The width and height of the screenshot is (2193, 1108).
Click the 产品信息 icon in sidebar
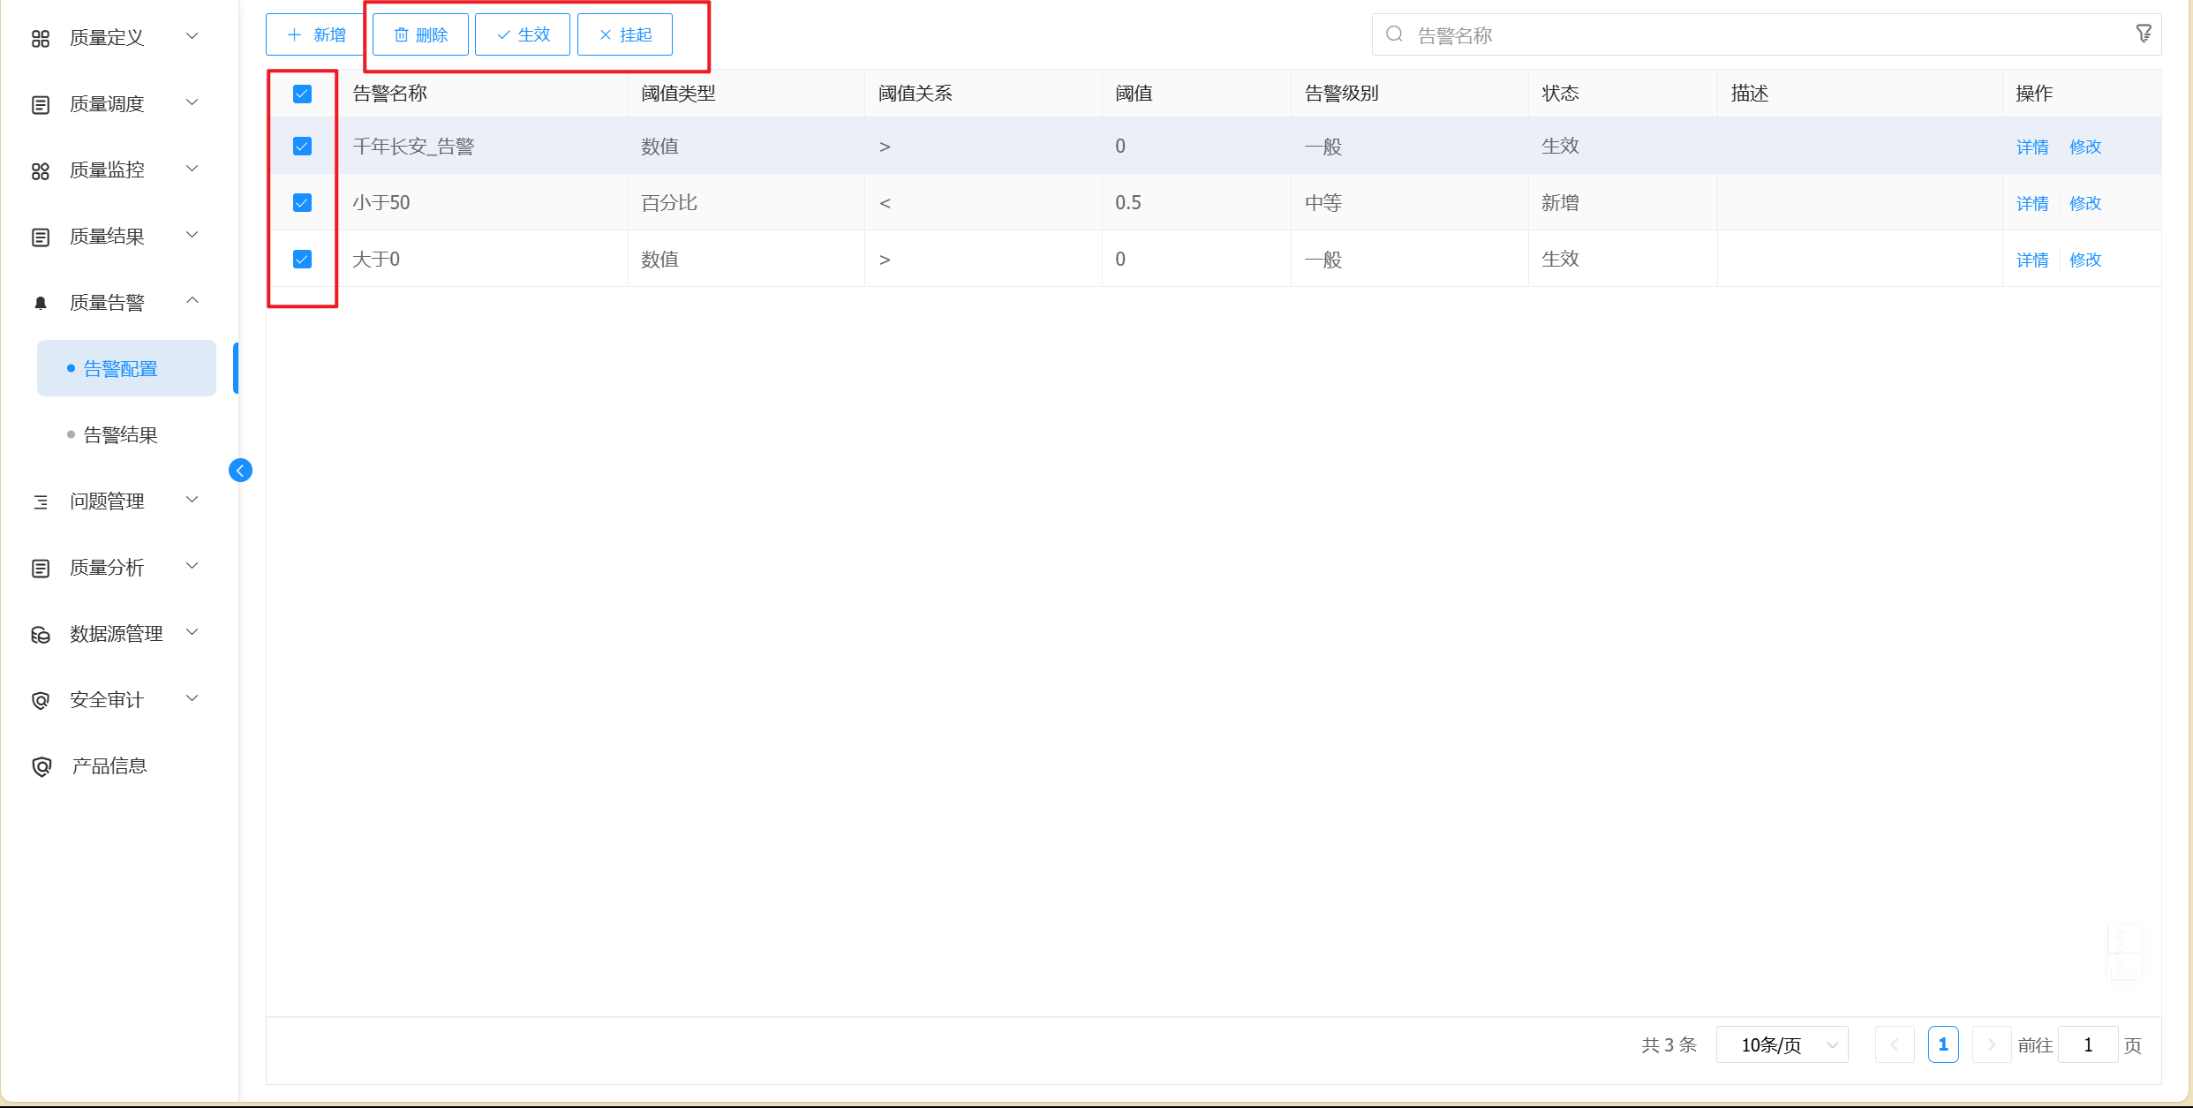point(41,766)
